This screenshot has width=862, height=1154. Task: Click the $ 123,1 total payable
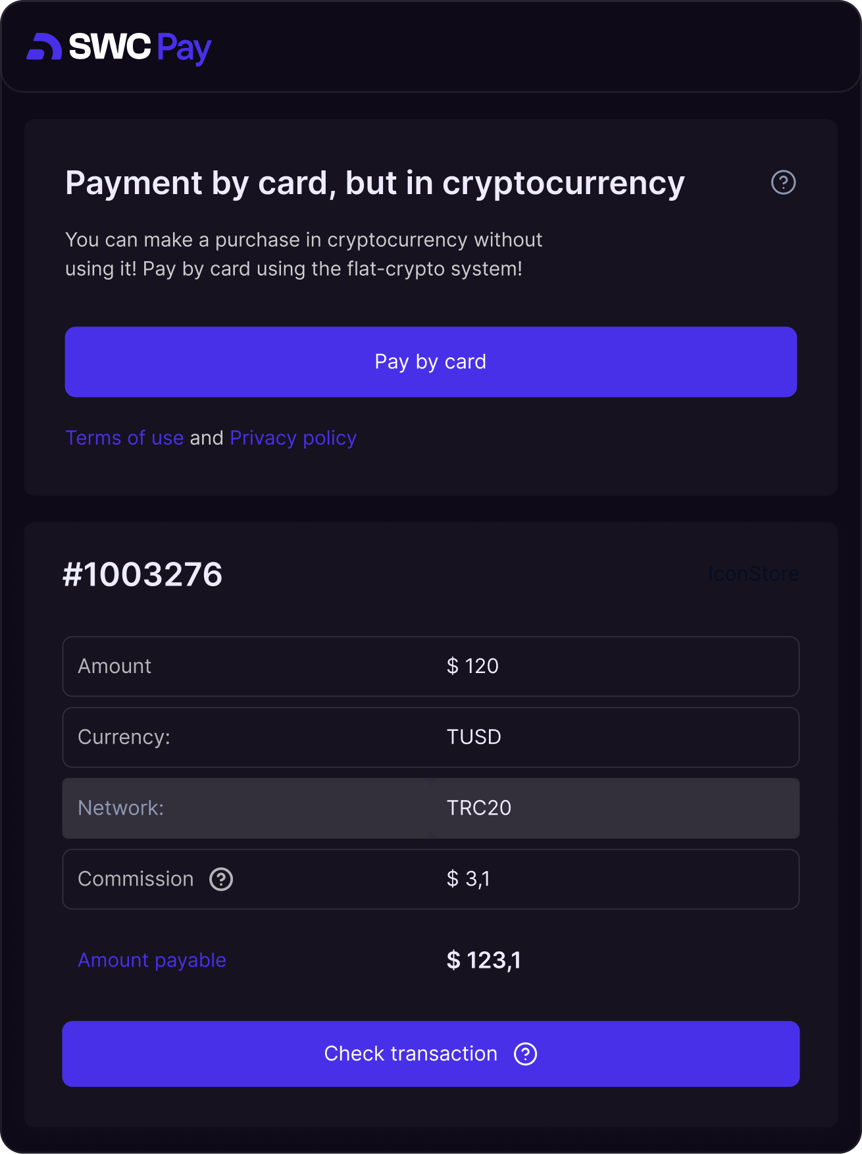click(x=484, y=961)
